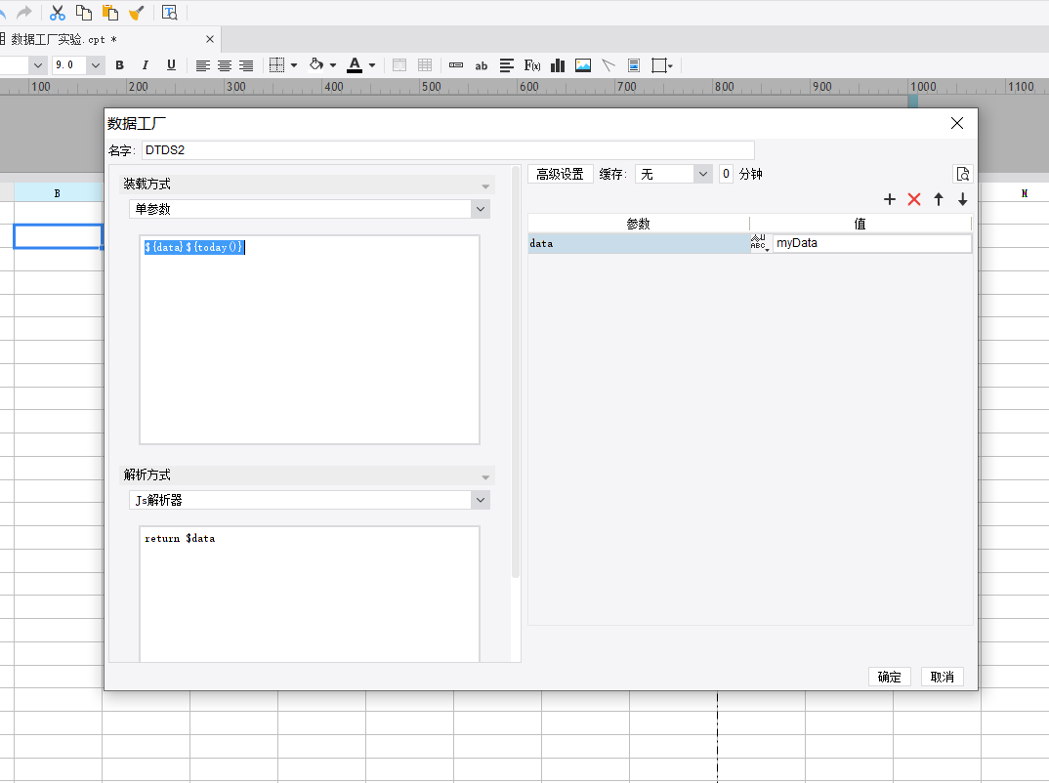Move parameter down with the down arrow

[x=962, y=199]
